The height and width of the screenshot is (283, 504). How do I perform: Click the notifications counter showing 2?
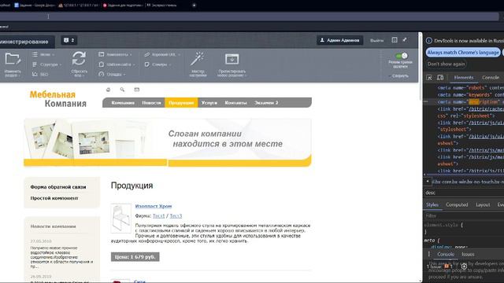click(69, 40)
